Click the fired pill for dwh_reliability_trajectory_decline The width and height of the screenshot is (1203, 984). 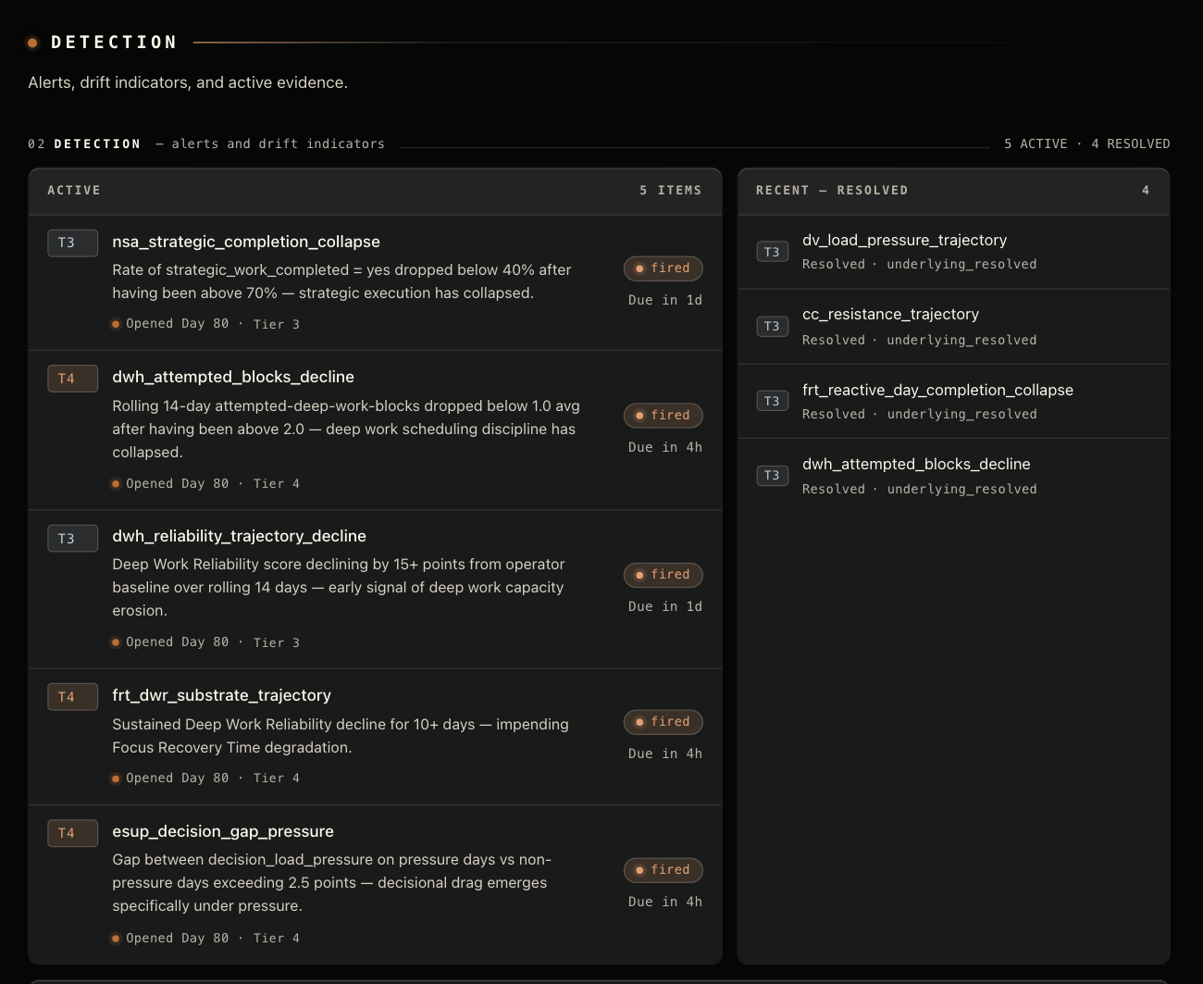(663, 575)
